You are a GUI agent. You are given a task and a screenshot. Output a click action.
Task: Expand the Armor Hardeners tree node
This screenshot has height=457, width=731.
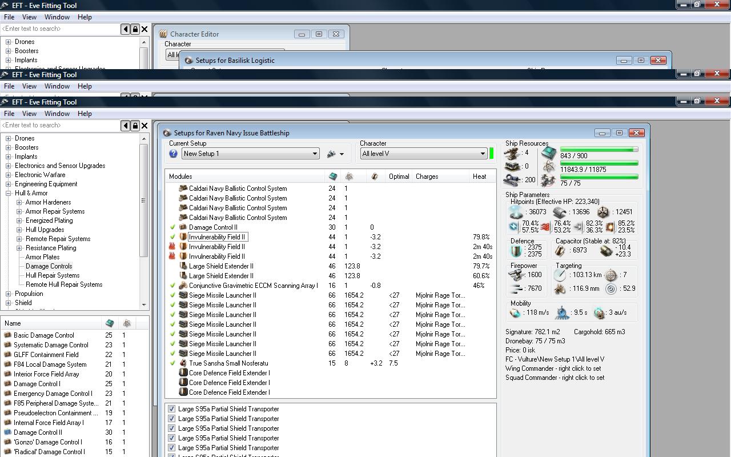19,202
